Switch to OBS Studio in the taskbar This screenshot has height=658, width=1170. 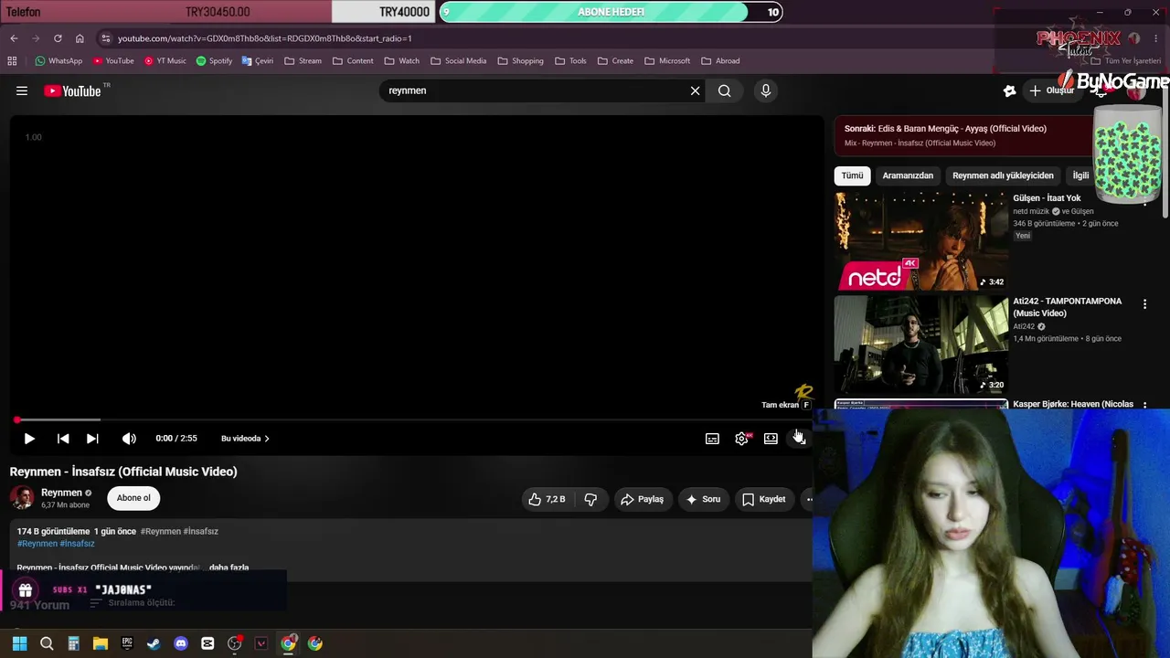coord(234,643)
